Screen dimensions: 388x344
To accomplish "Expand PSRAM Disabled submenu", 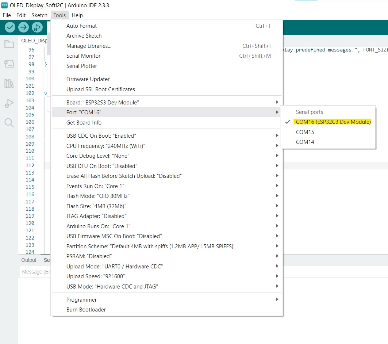I will click(167, 256).
